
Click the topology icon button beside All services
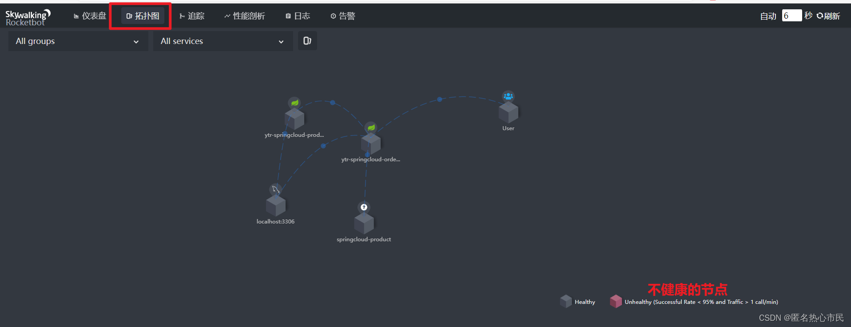pyautogui.click(x=307, y=41)
